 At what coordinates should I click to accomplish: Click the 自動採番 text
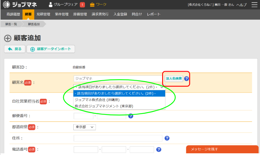(79, 67)
